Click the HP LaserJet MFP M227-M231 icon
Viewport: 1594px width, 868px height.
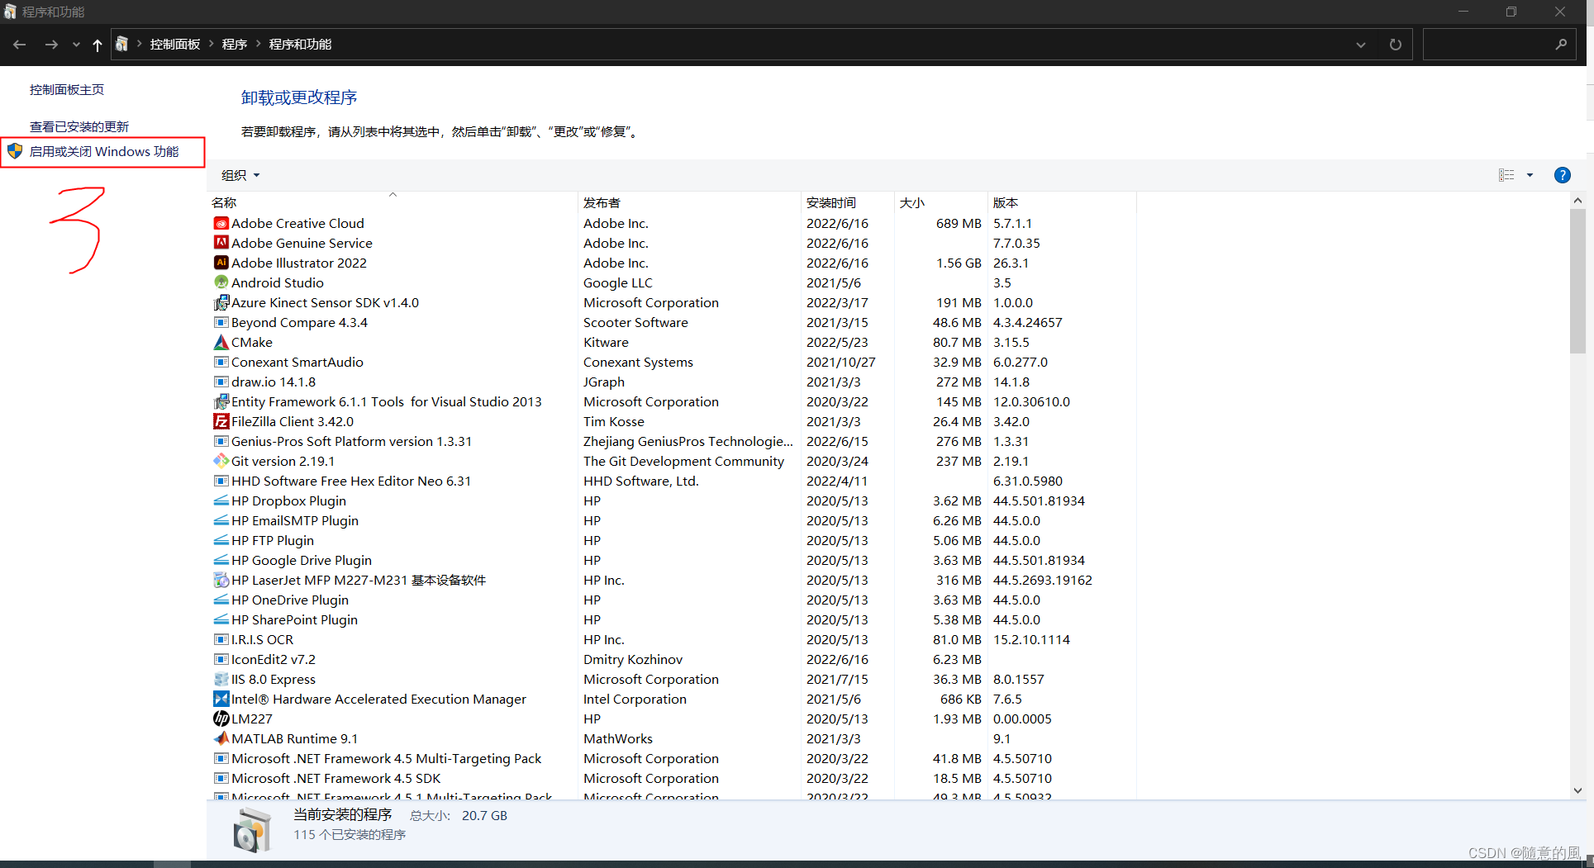[221, 580]
